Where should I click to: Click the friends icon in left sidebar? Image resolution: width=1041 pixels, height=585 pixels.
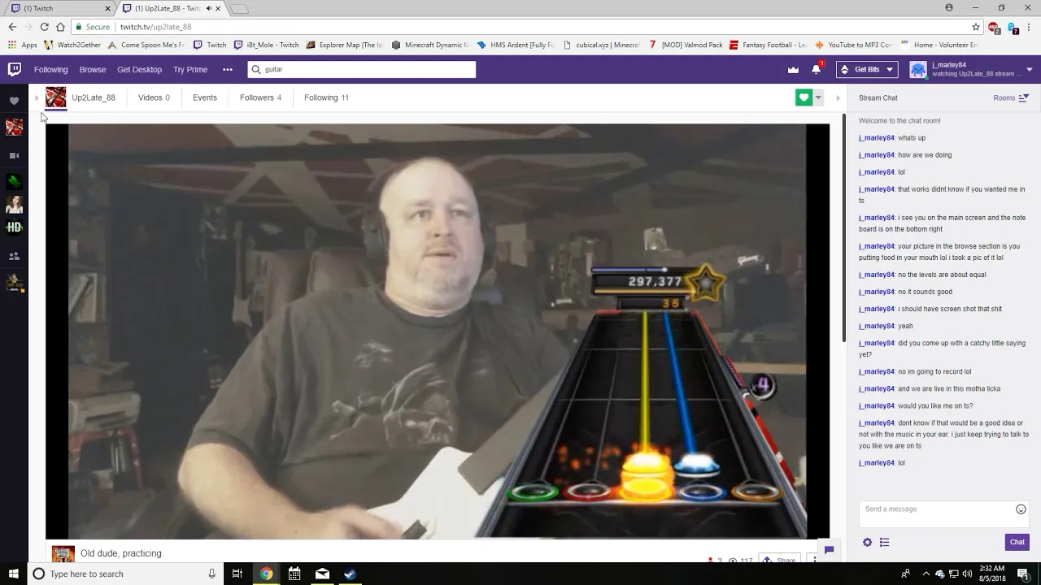(14, 256)
